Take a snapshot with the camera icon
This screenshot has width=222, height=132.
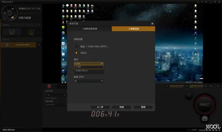pyautogui.click(x=205, y=119)
